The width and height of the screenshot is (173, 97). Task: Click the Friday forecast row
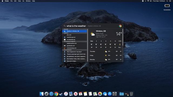click(106, 56)
